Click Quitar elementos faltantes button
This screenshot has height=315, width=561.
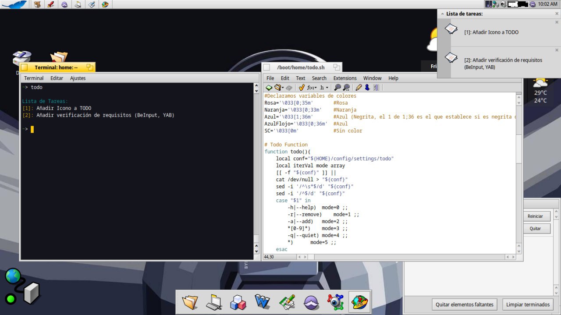(465, 304)
